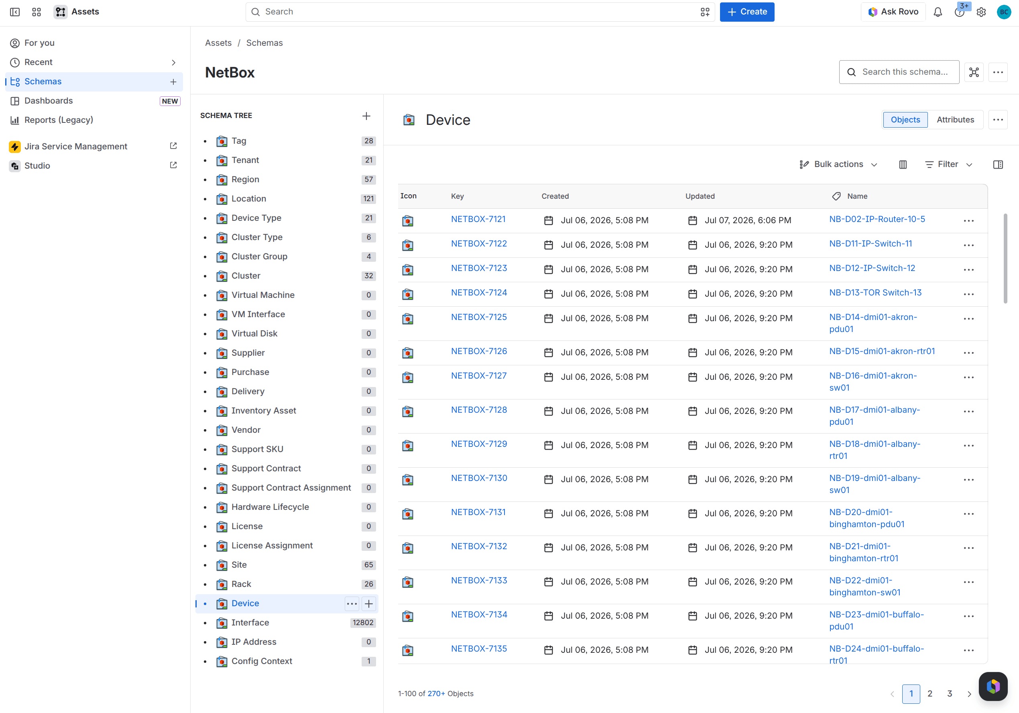Open Filter dropdown

point(948,165)
